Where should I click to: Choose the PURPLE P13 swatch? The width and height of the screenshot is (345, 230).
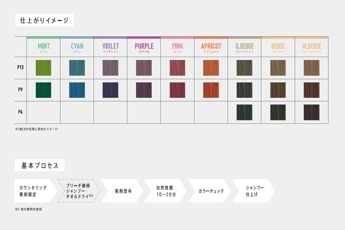pos(144,68)
